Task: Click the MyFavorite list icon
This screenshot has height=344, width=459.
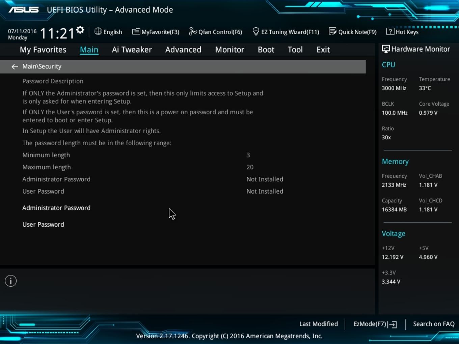Action: 136,32
